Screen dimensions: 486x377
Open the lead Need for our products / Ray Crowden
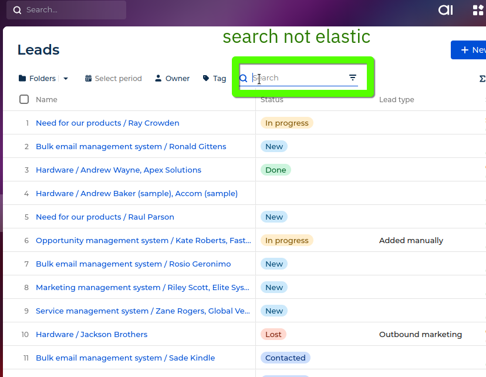tap(107, 123)
